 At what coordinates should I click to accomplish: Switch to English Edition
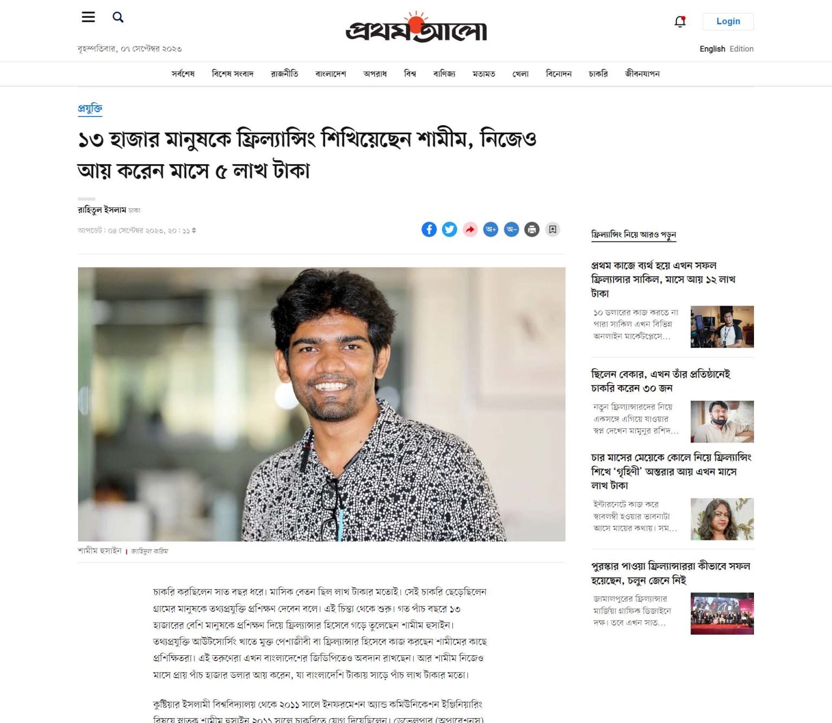coord(726,49)
